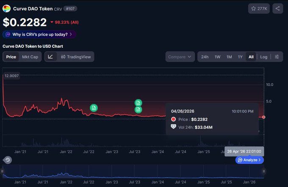The image size is (288, 187).
Task: Switch to line chart icon view
Action: pyautogui.click(x=50, y=57)
